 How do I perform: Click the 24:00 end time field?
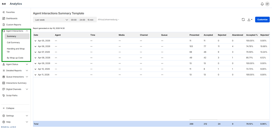[83, 20]
